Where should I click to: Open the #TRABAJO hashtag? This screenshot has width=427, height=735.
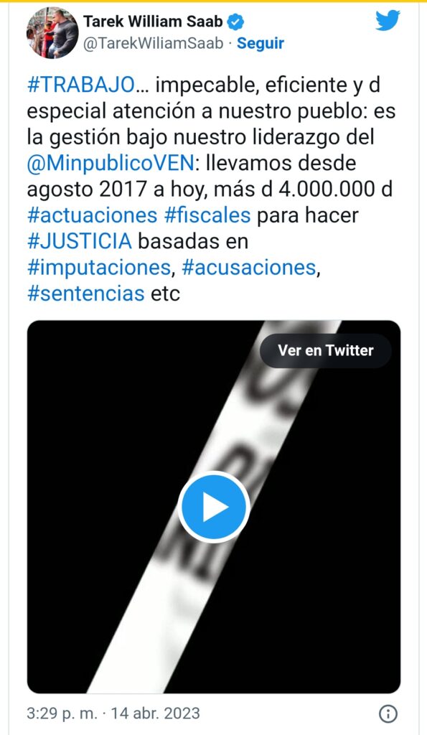coord(81,85)
